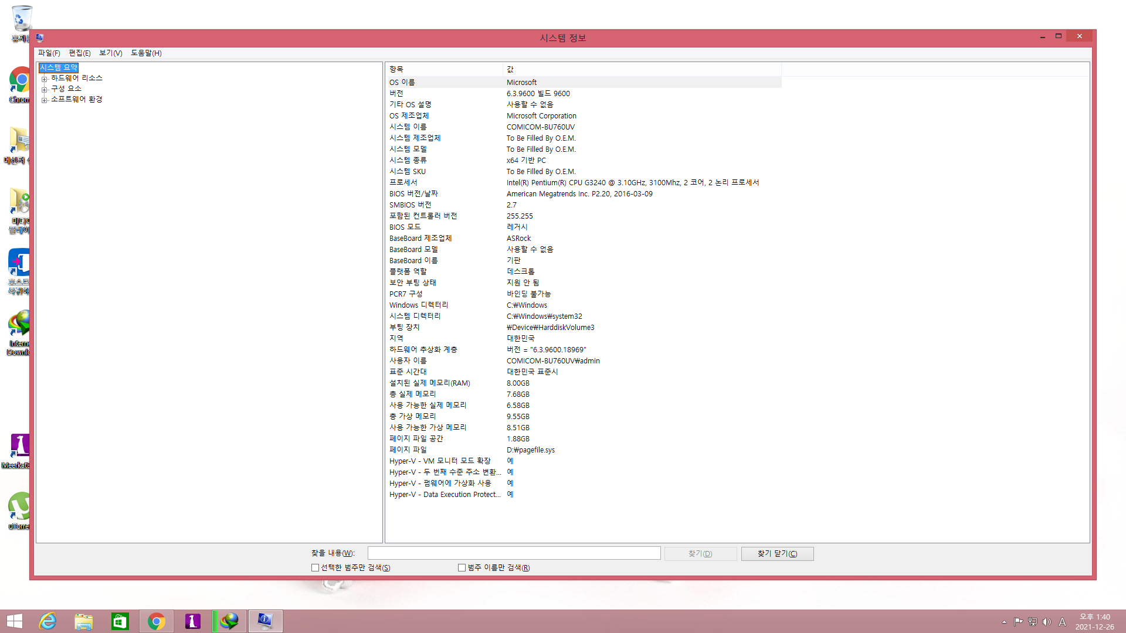Click the 찾기(D) button
Screen dimensions: 1126x633
700,553
